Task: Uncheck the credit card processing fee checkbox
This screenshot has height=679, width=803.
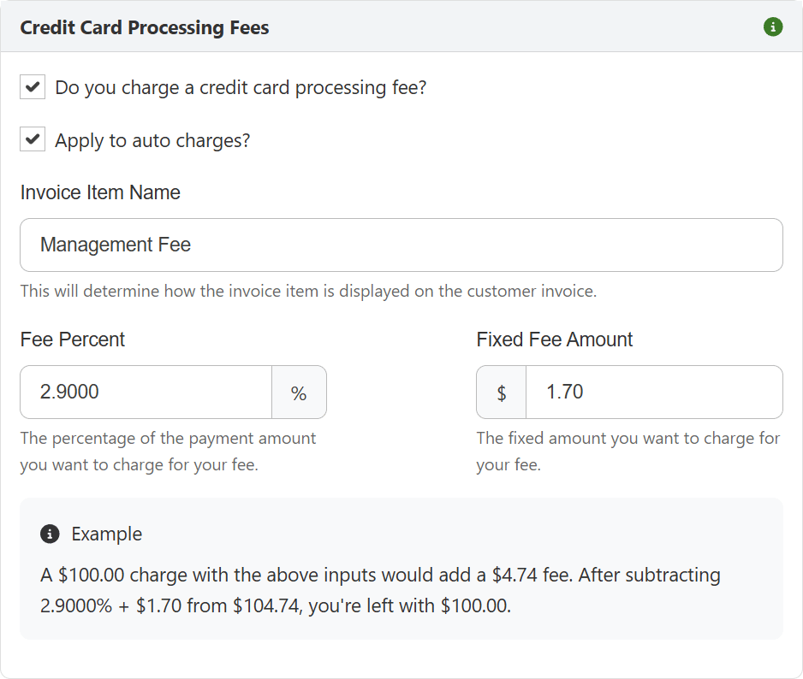Action: coord(33,87)
